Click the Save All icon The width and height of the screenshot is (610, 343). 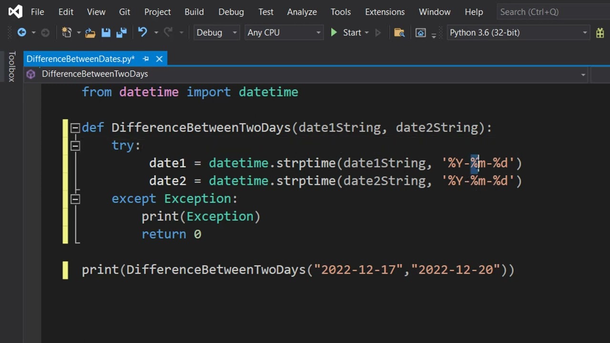point(121,32)
